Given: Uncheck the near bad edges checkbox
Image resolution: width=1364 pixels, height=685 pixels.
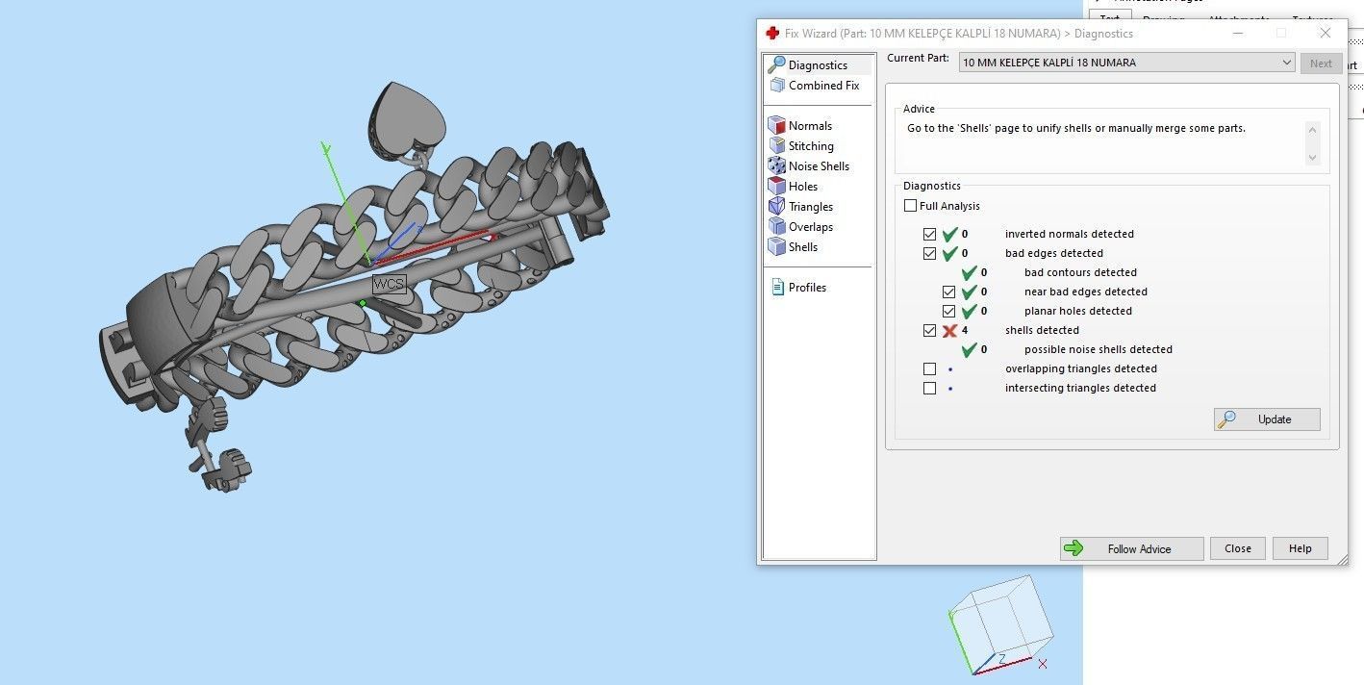Looking at the screenshot, I should click(948, 292).
